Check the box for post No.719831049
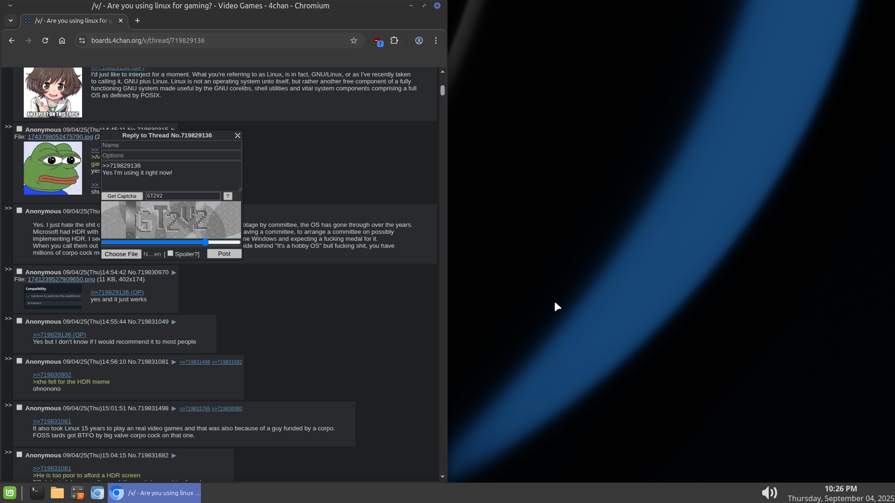 pyautogui.click(x=20, y=321)
